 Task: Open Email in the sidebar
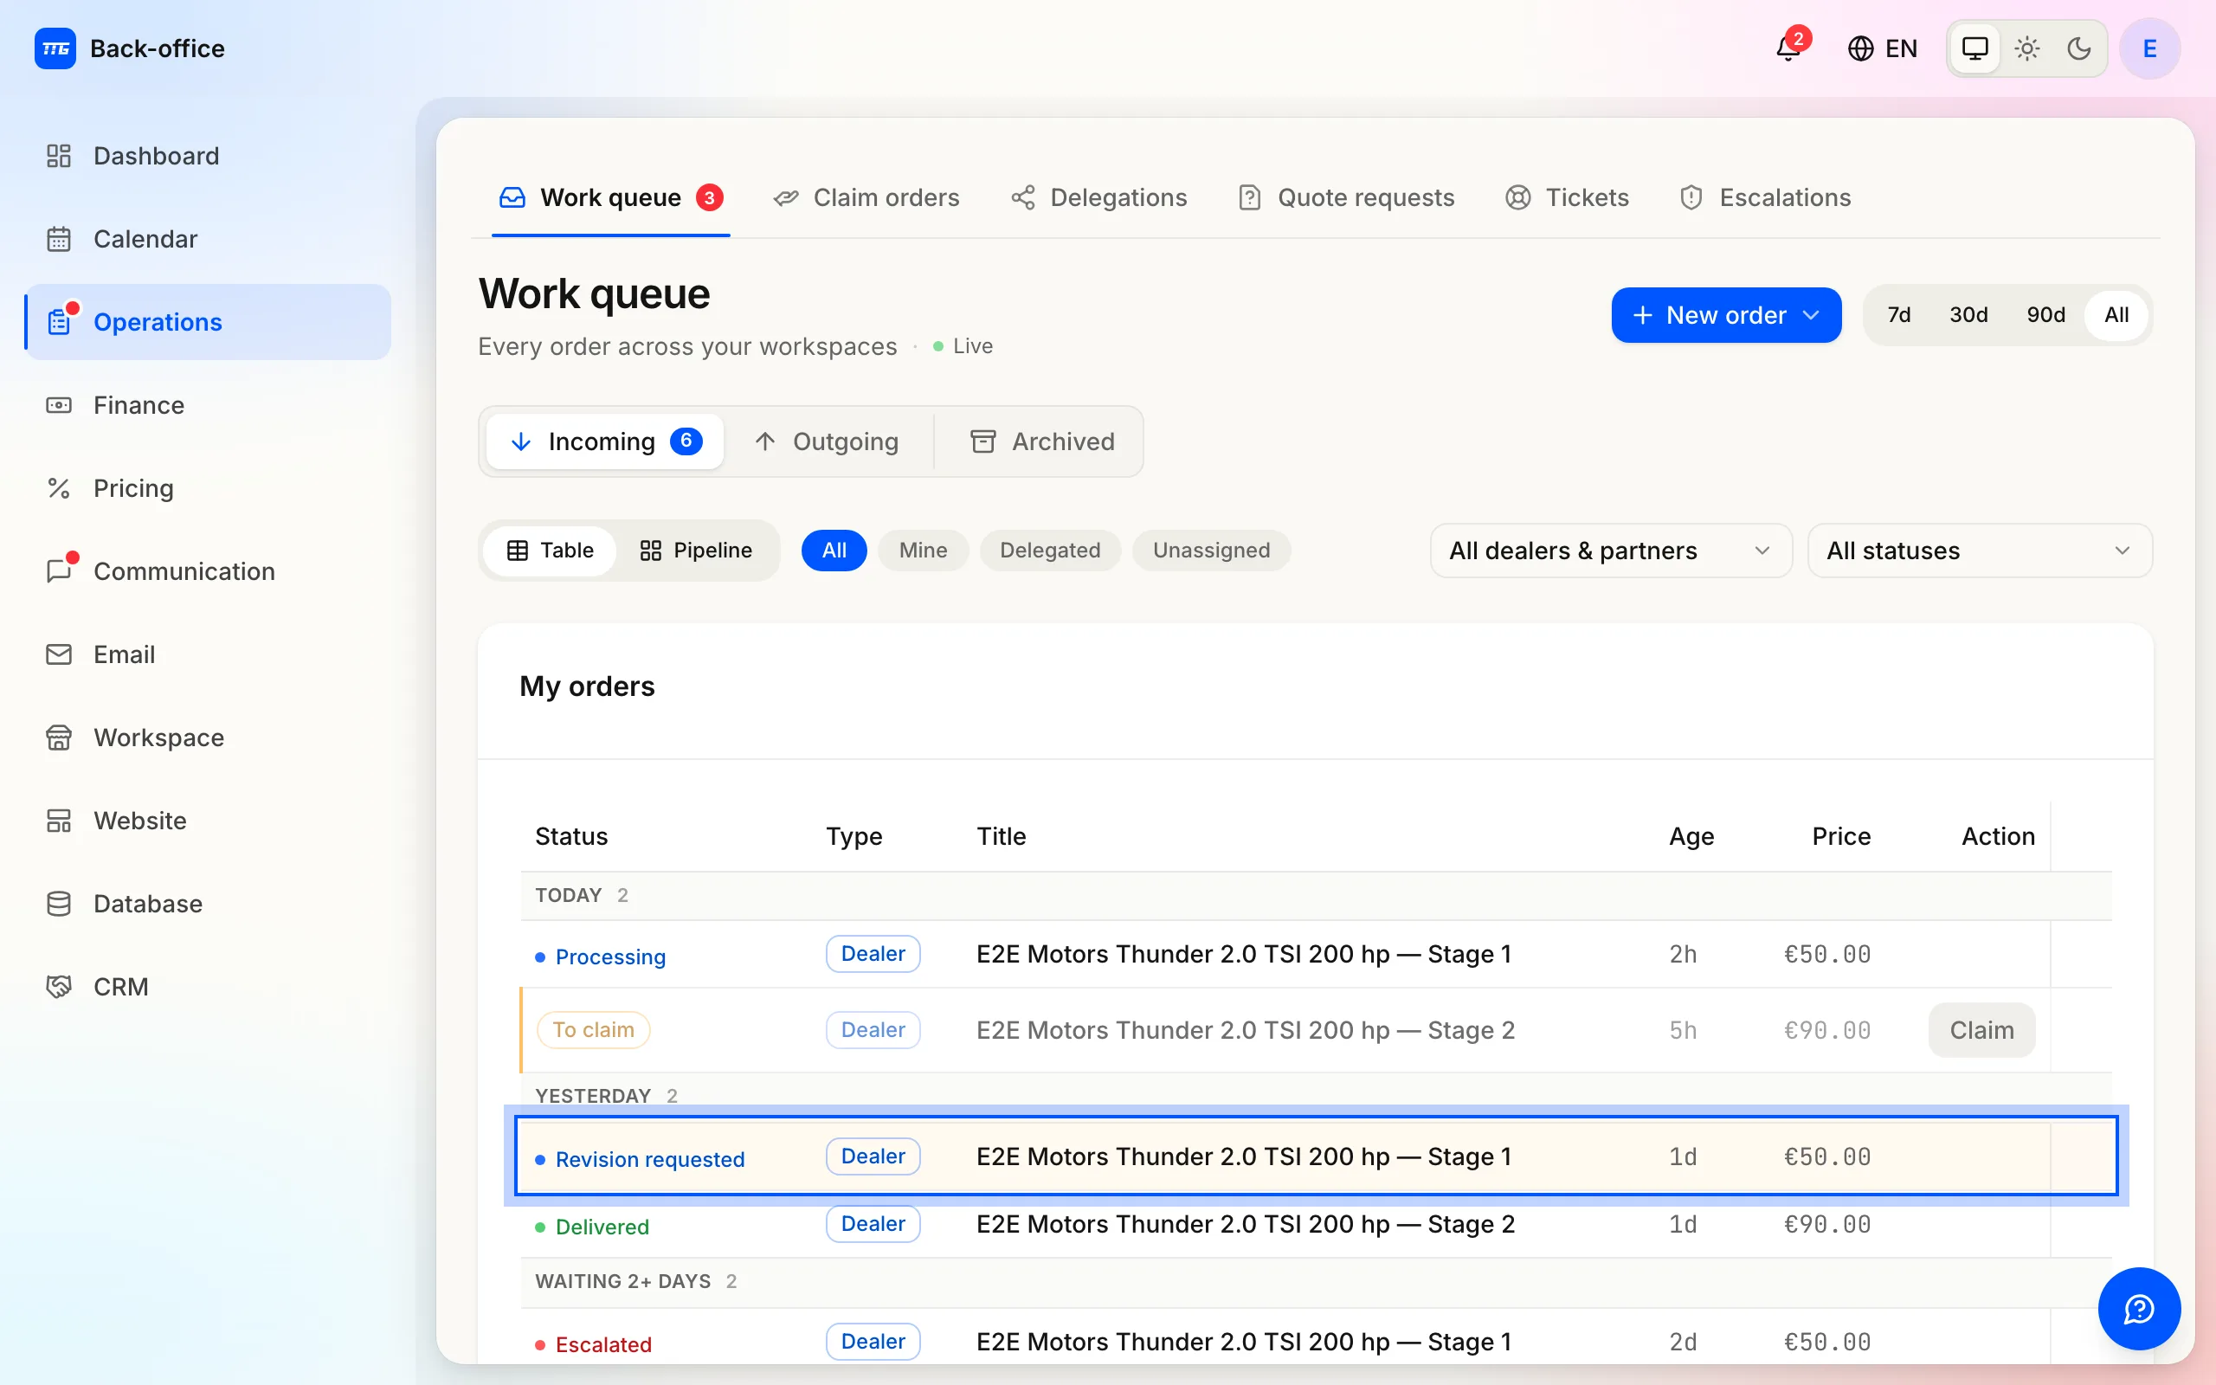pyautogui.click(x=208, y=654)
